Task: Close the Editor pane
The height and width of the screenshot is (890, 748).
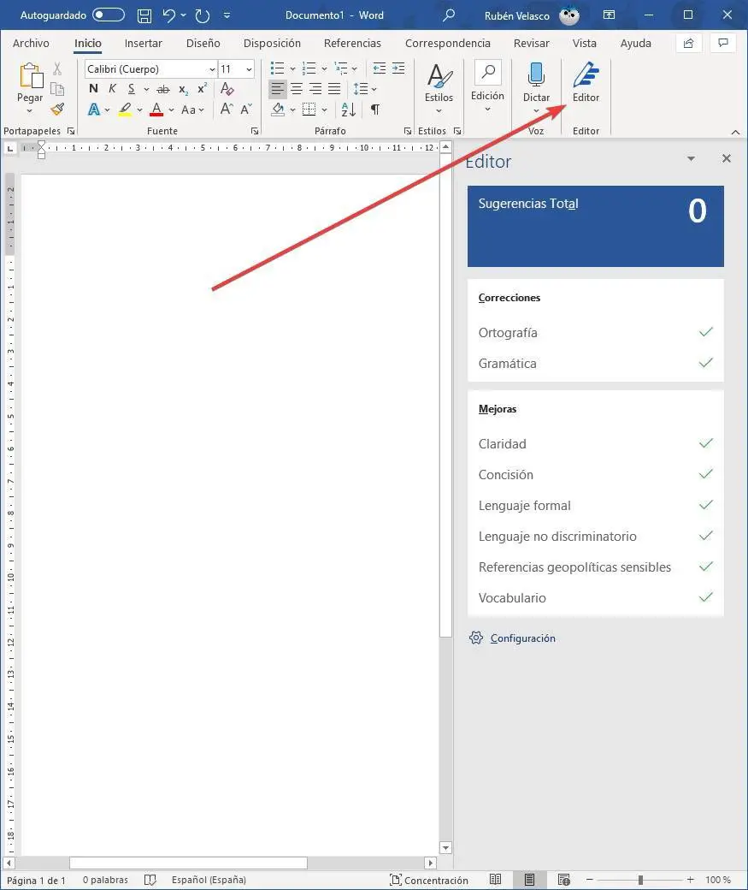Action: point(727,158)
